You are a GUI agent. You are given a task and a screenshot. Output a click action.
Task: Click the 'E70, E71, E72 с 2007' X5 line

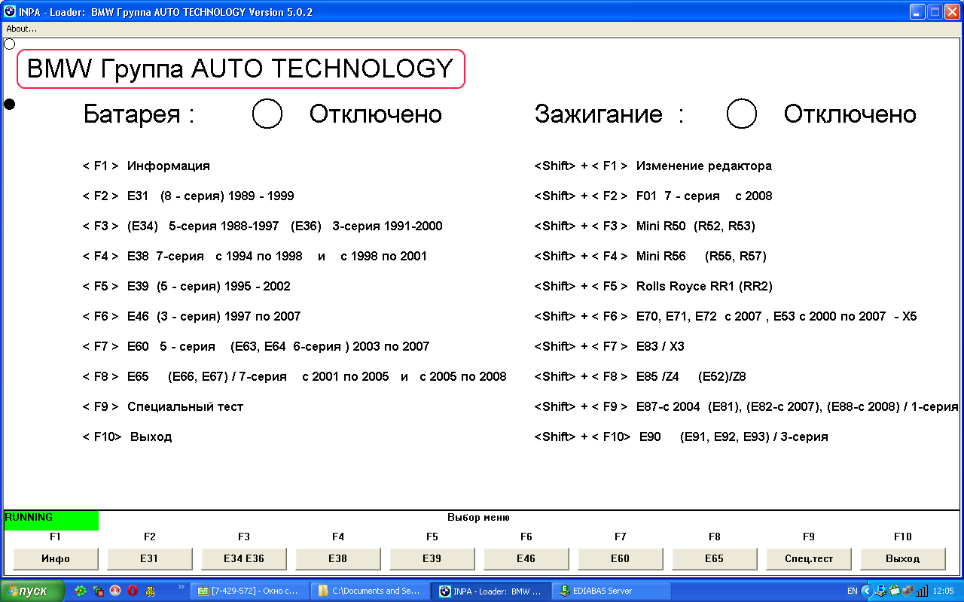(726, 316)
